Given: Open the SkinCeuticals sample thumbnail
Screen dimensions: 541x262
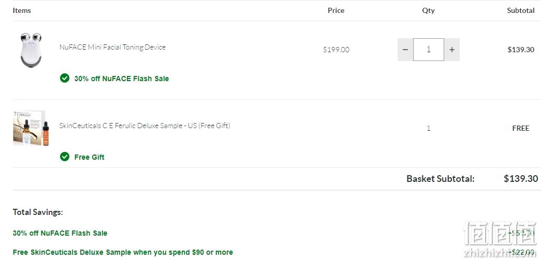Looking at the screenshot, I should tap(31, 128).
